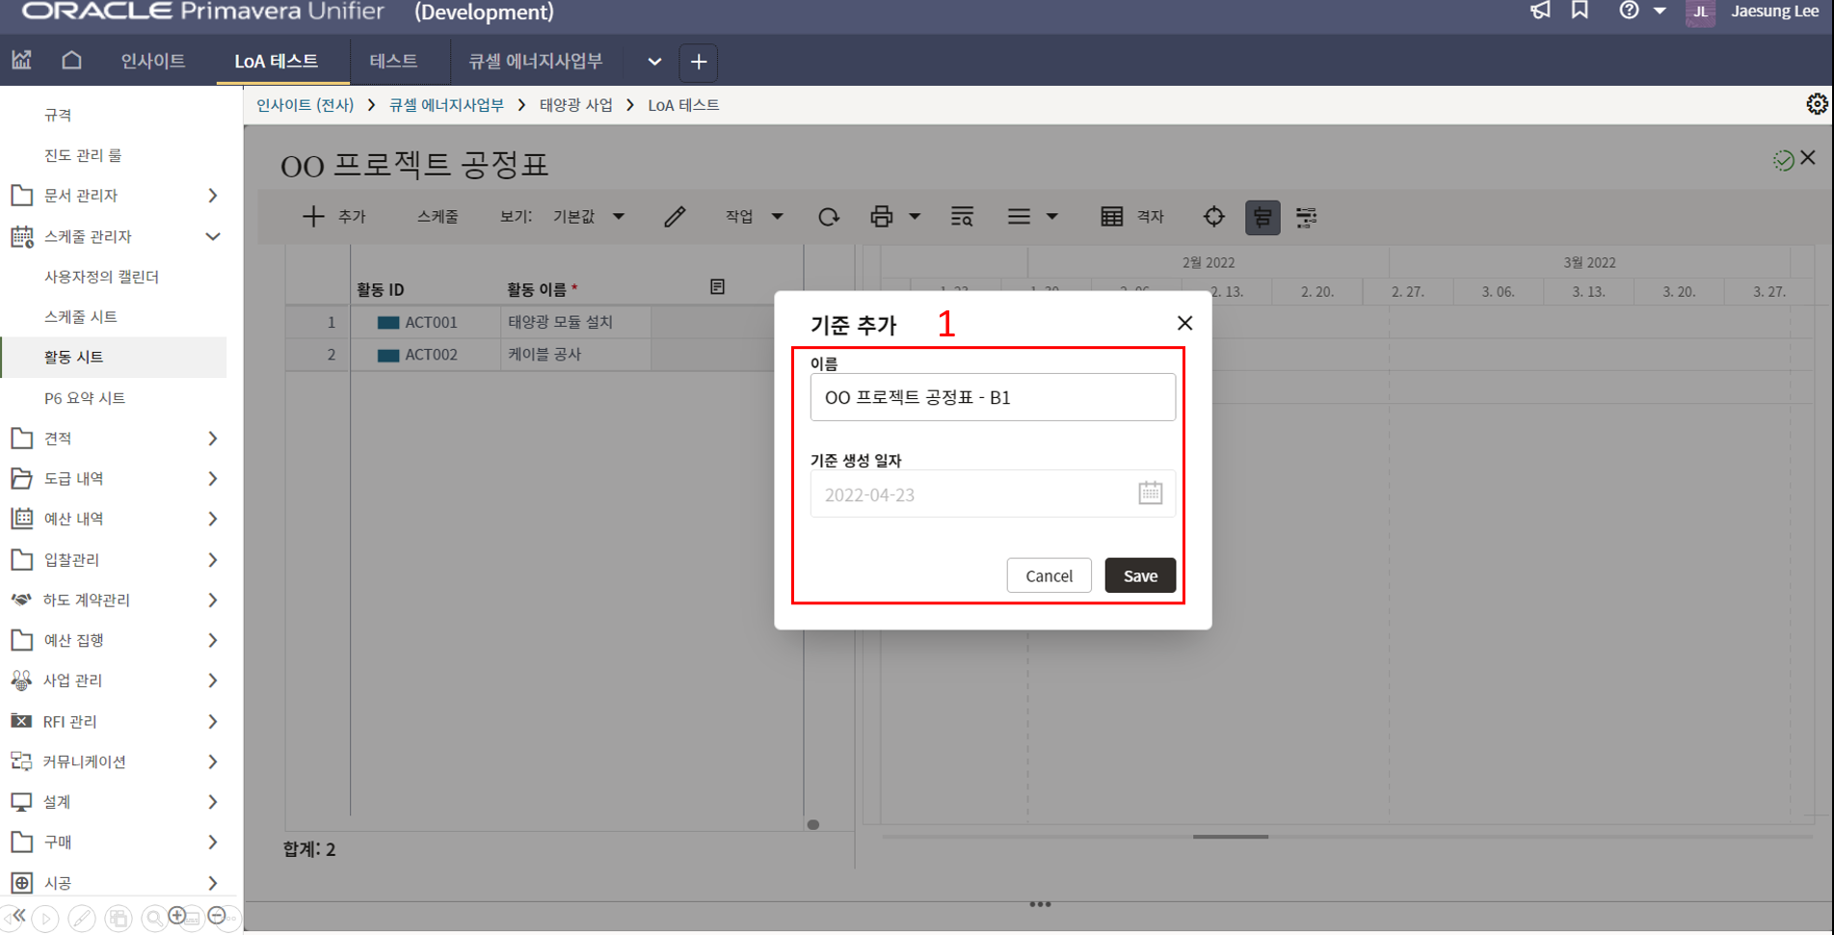Image resolution: width=1834 pixels, height=935 pixels.
Task: Click the find/search list icon
Action: point(961,217)
